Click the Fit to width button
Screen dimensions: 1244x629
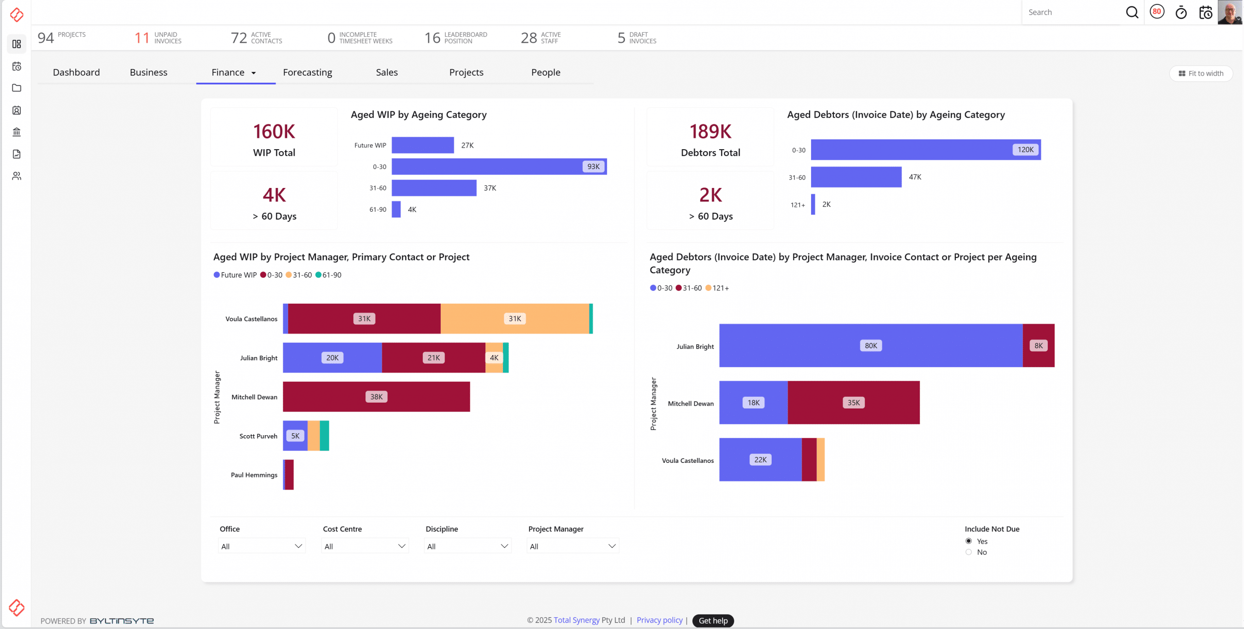(x=1201, y=73)
